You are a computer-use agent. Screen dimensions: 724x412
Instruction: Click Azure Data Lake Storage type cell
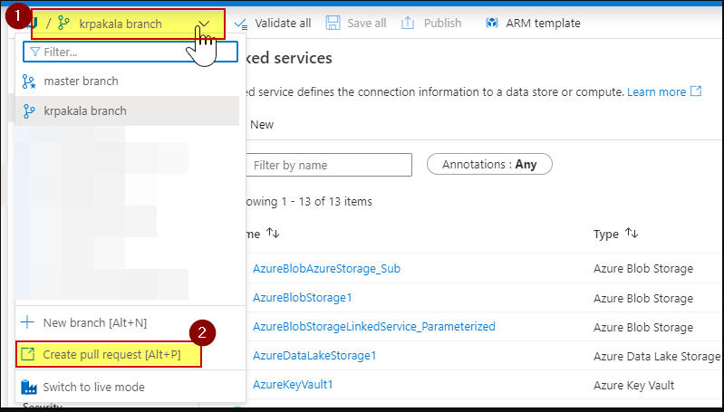(657, 356)
